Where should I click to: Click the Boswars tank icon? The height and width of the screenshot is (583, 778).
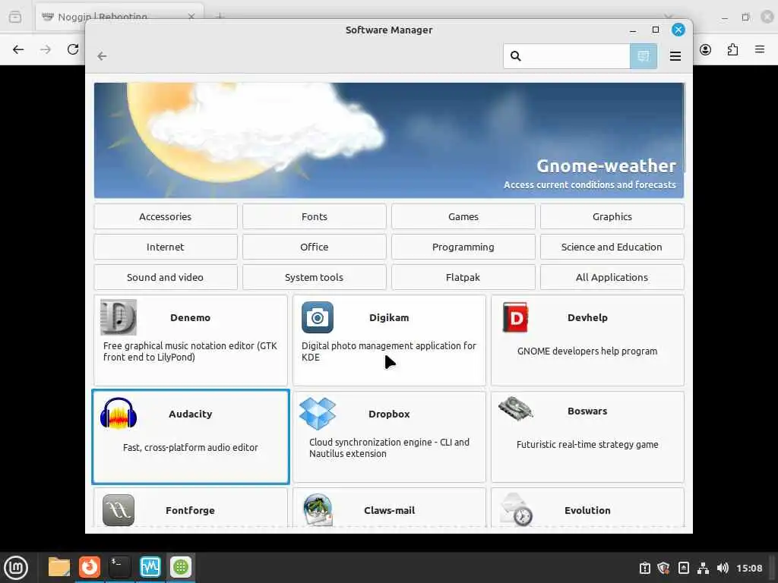click(x=516, y=409)
